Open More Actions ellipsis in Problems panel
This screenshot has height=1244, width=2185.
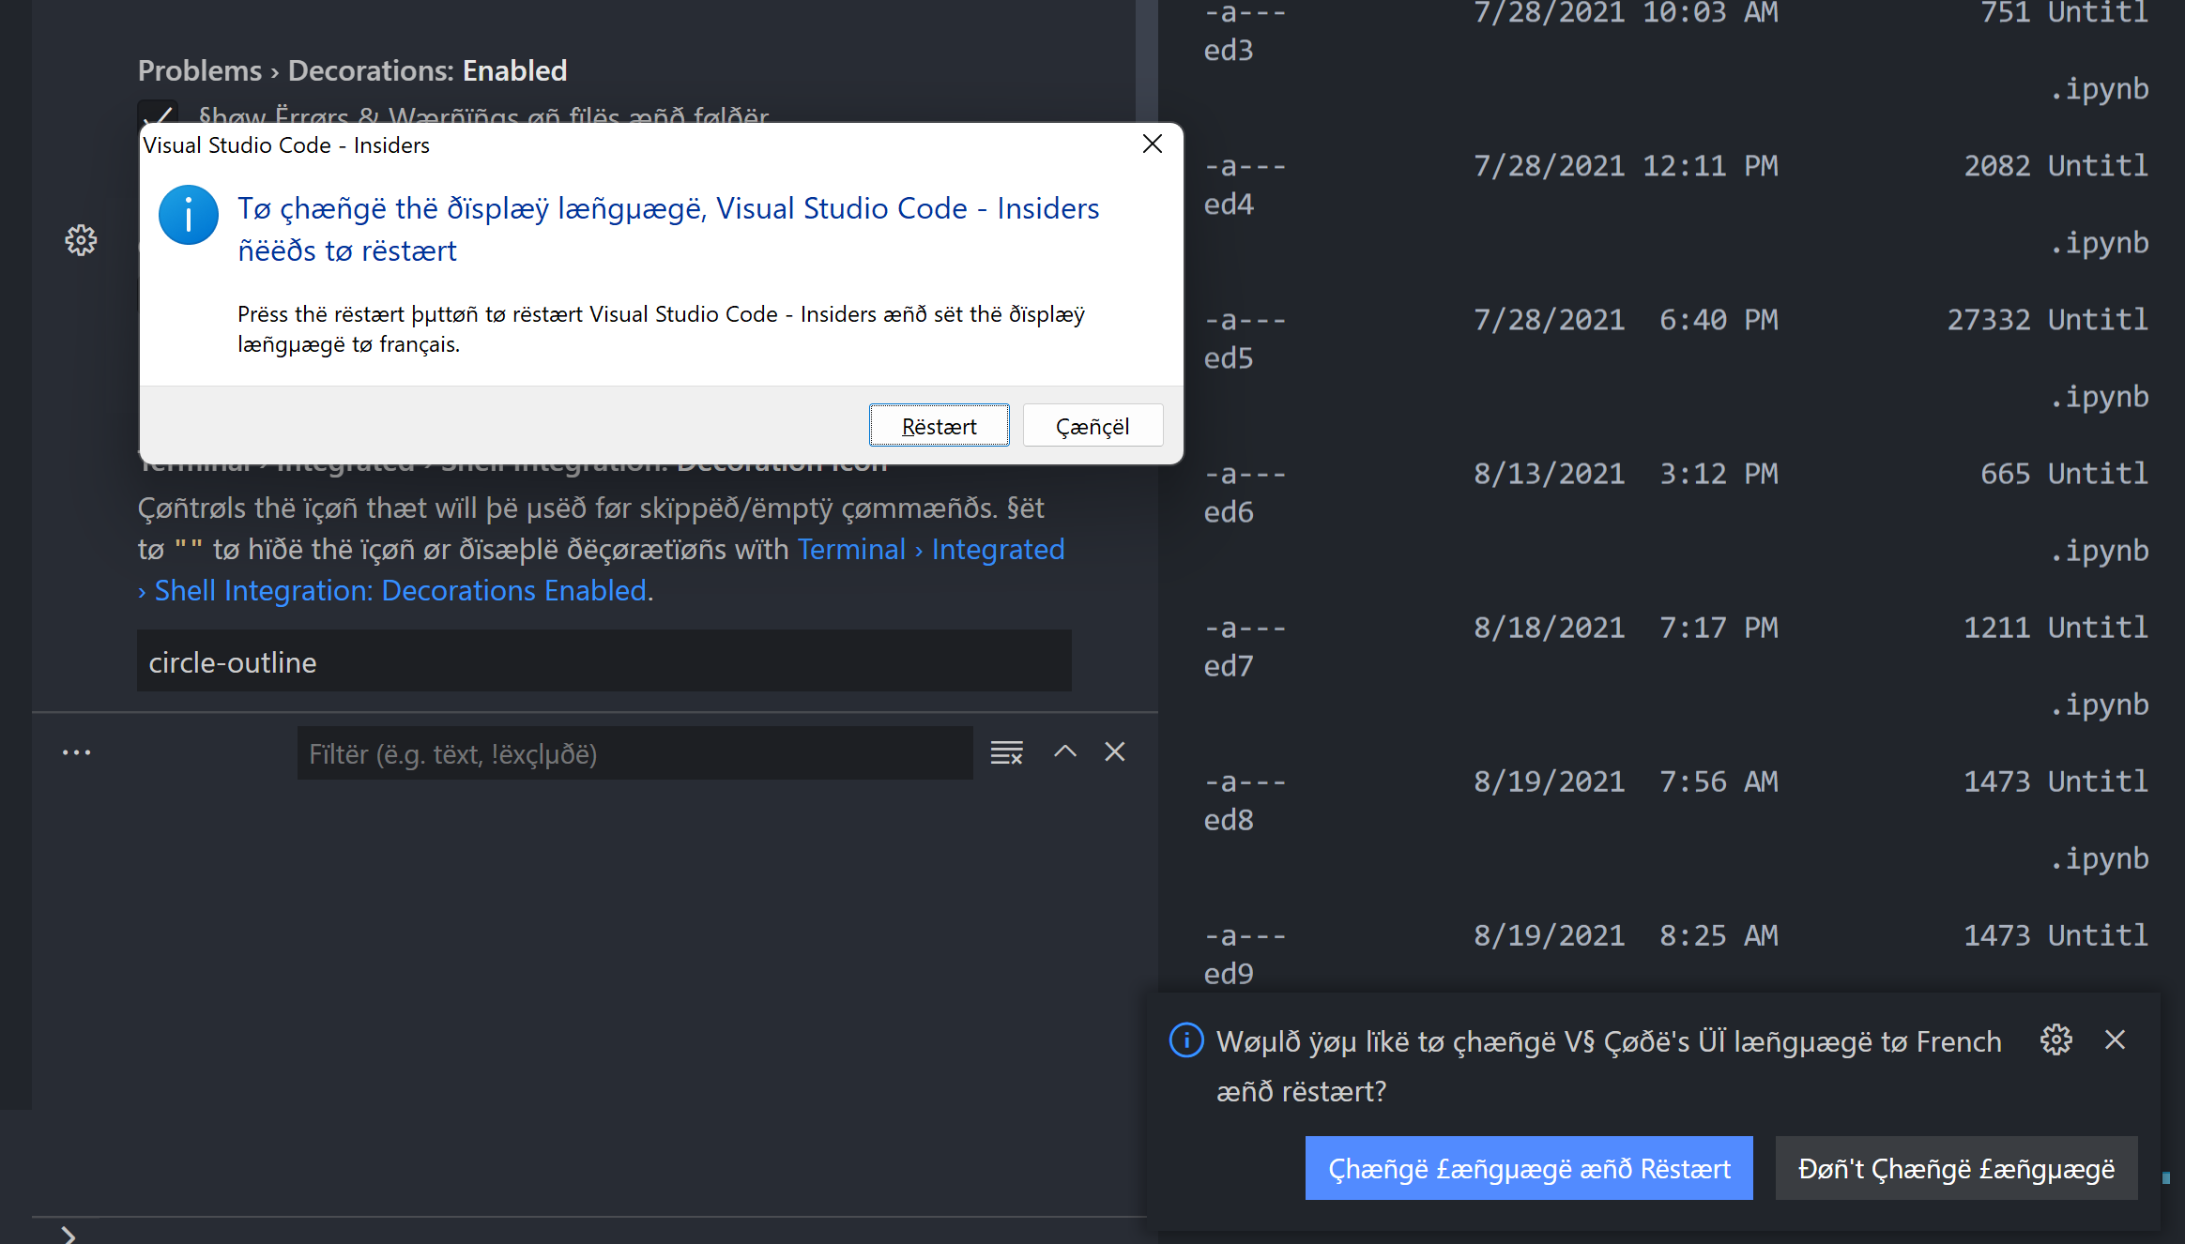coord(75,751)
